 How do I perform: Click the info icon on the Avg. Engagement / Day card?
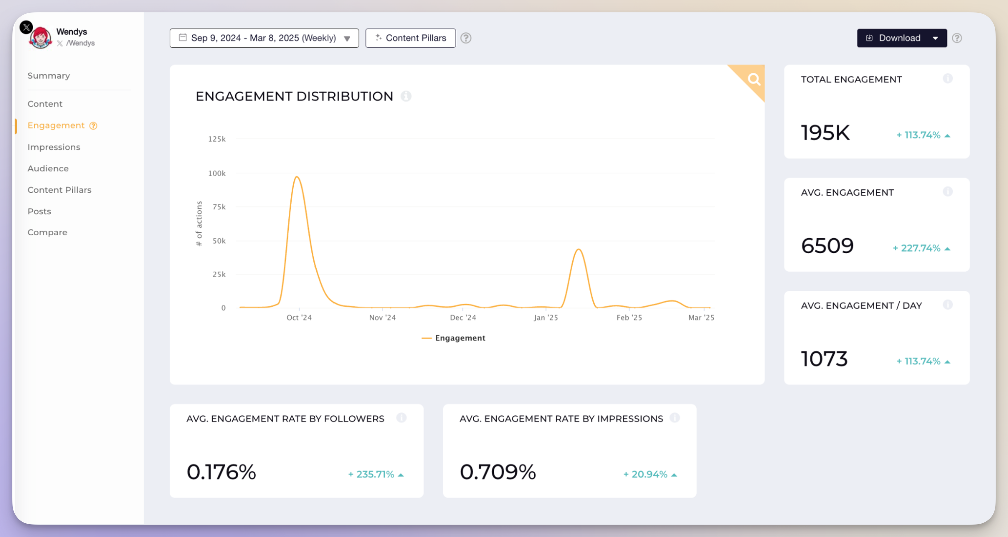[947, 305]
